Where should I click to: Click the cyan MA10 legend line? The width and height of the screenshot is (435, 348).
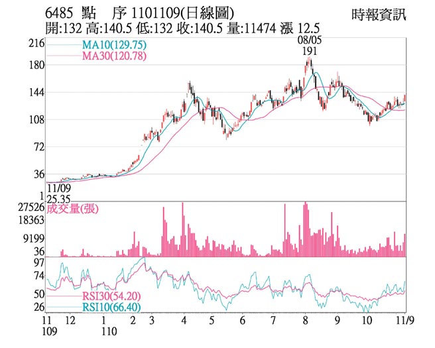coord(63,45)
